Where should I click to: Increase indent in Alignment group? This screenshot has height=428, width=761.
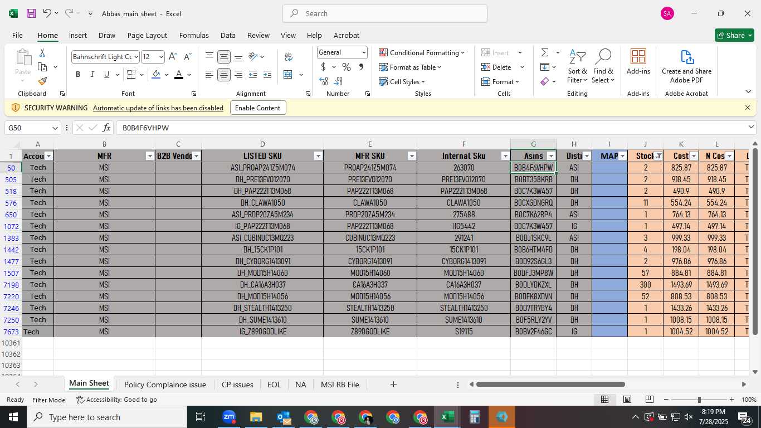267,75
